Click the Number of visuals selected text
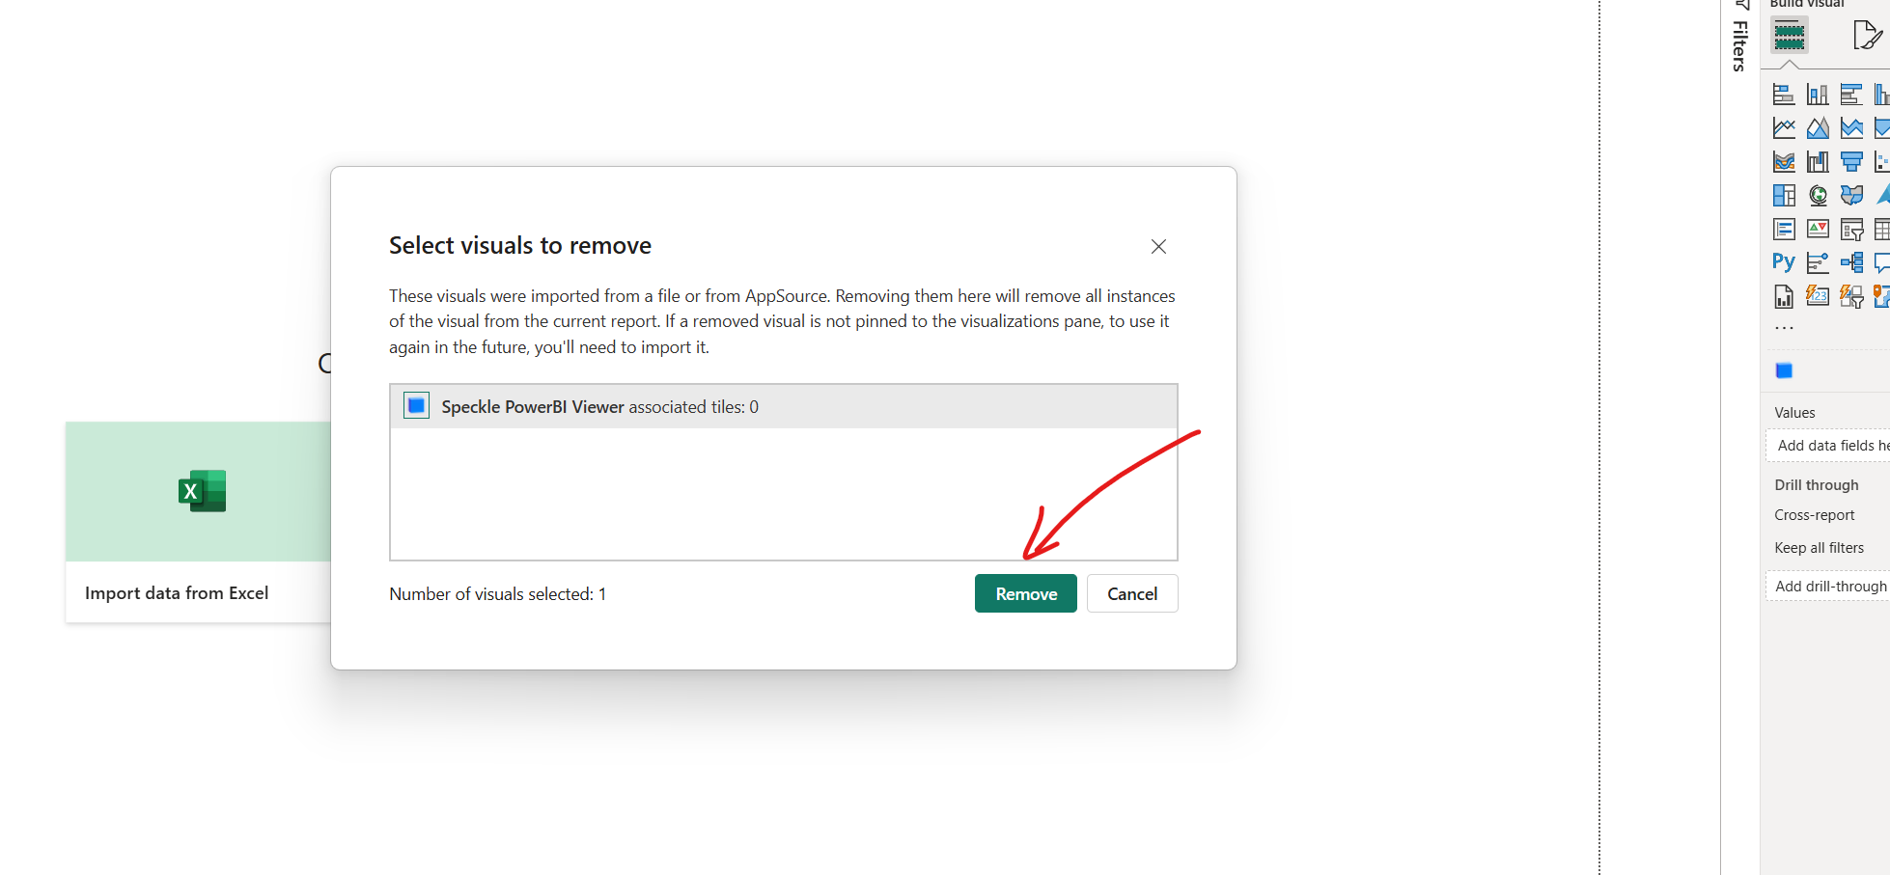This screenshot has height=875, width=1890. [x=497, y=594]
